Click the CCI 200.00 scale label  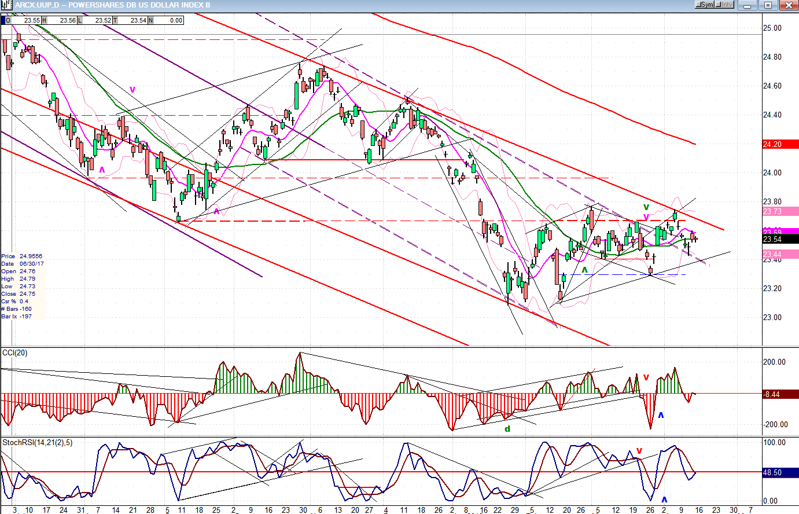tap(775, 362)
